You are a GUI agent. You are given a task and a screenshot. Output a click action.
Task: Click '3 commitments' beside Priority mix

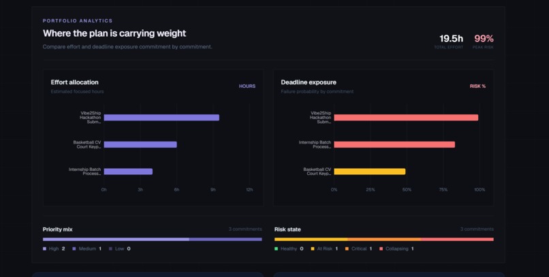pos(245,229)
